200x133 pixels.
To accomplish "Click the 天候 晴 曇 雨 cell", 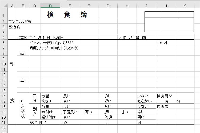I will coord(132,38).
